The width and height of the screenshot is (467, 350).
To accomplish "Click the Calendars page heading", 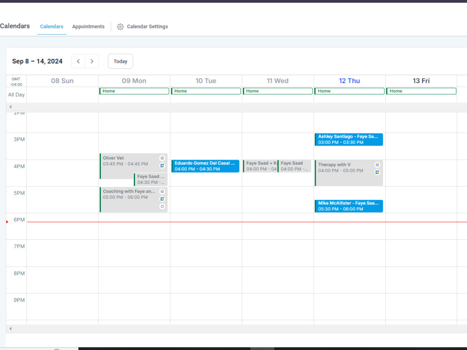I will (x=15, y=26).
